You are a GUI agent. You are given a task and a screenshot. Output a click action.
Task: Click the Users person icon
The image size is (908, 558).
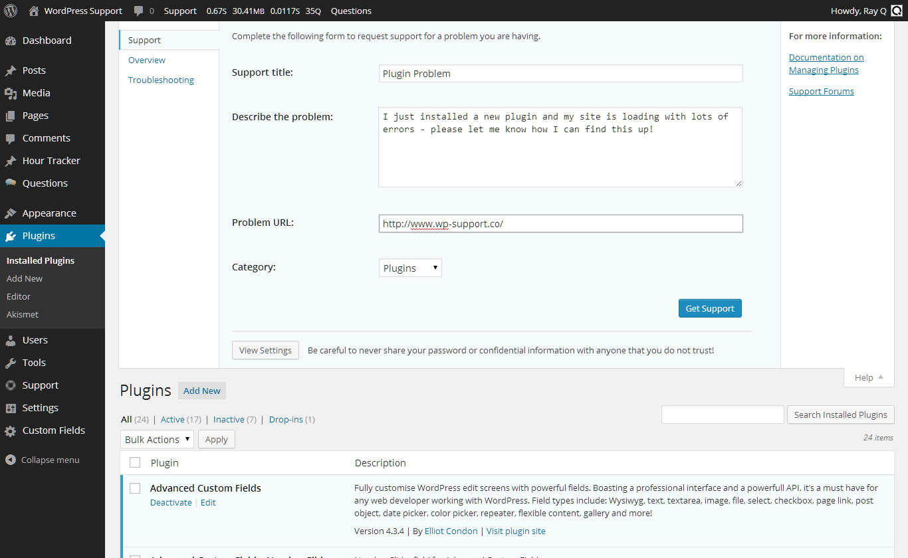pos(11,340)
